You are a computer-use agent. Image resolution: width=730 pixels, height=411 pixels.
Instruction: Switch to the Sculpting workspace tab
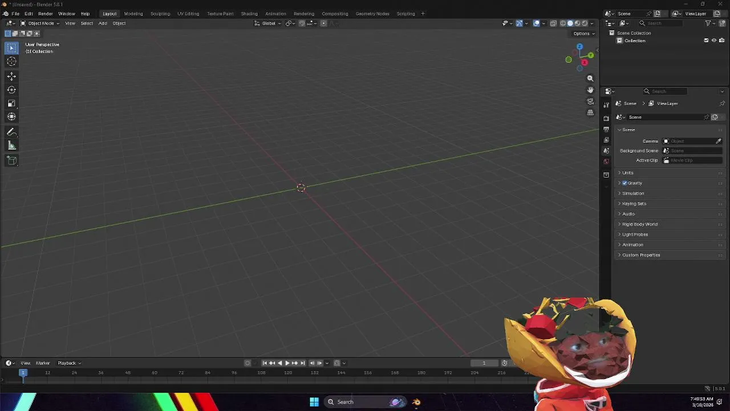pyautogui.click(x=160, y=14)
